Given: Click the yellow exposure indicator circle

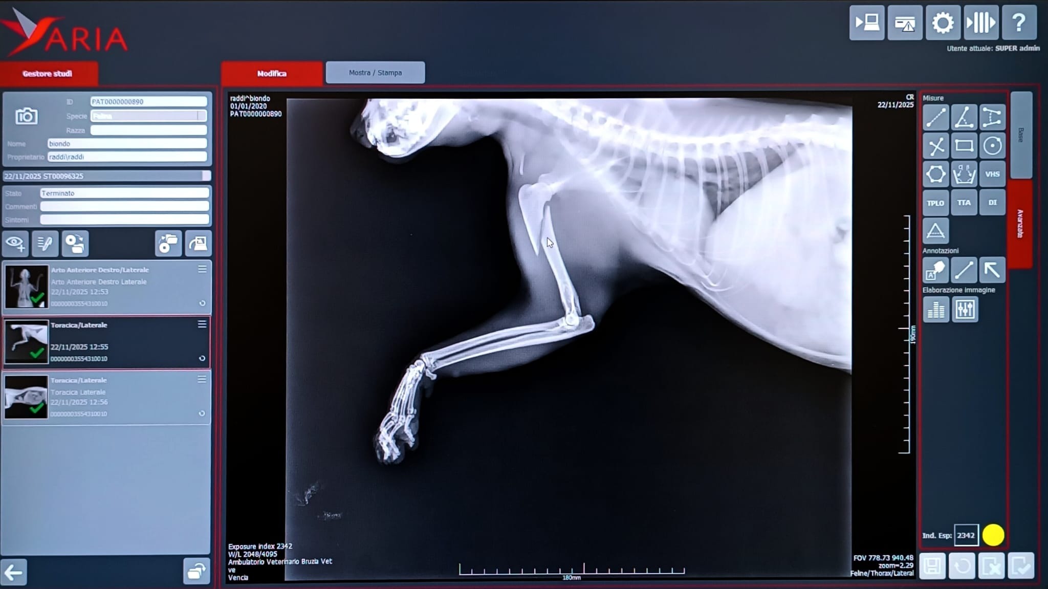Looking at the screenshot, I should tap(993, 535).
